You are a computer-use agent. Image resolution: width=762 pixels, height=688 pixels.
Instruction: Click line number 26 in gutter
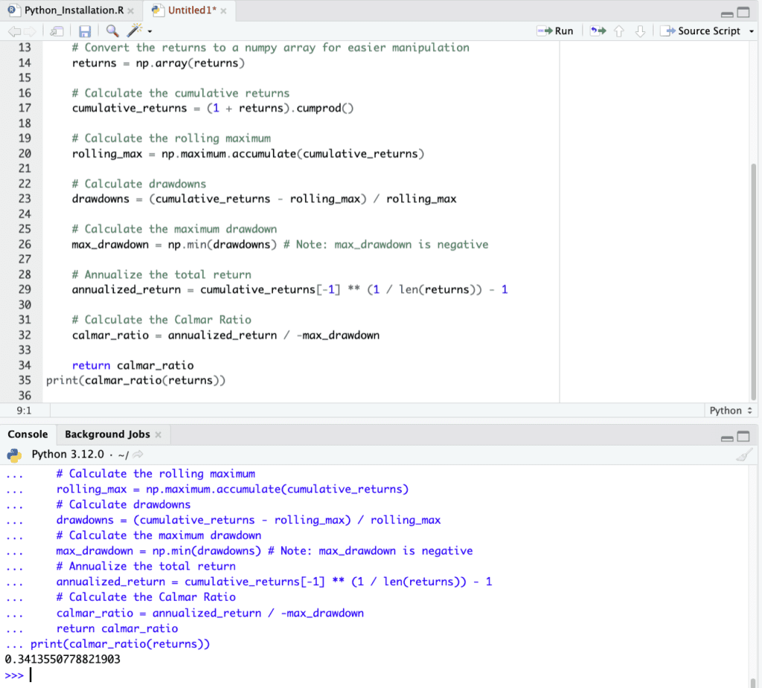pyautogui.click(x=25, y=244)
